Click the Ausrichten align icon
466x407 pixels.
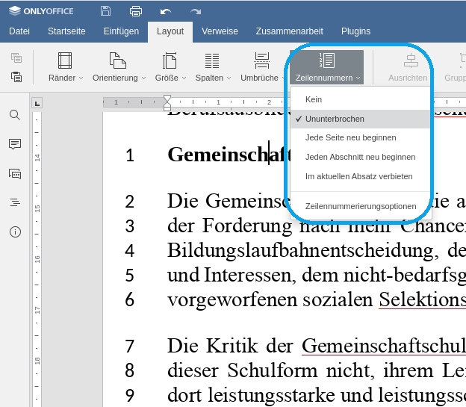pyautogui.click(x=411, y=60)
